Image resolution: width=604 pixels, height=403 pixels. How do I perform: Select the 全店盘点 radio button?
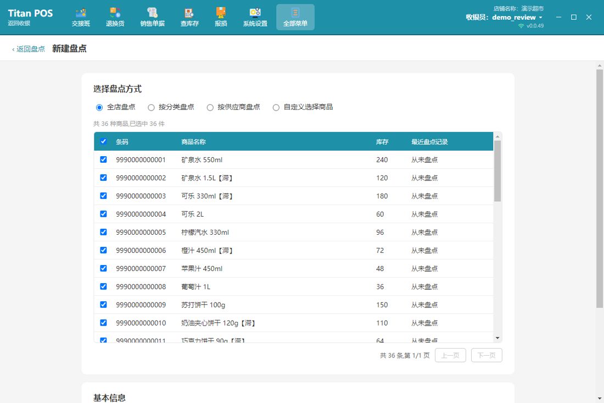pyautogui.click(x=99, y=108)
